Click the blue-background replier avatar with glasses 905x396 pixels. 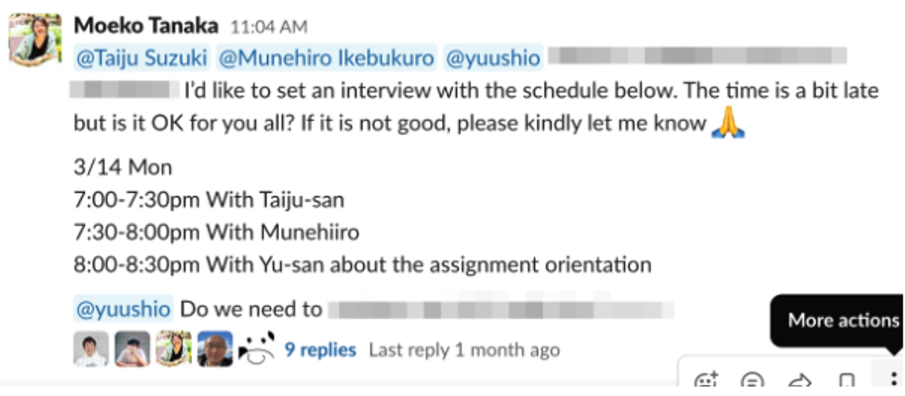[215, 349]
